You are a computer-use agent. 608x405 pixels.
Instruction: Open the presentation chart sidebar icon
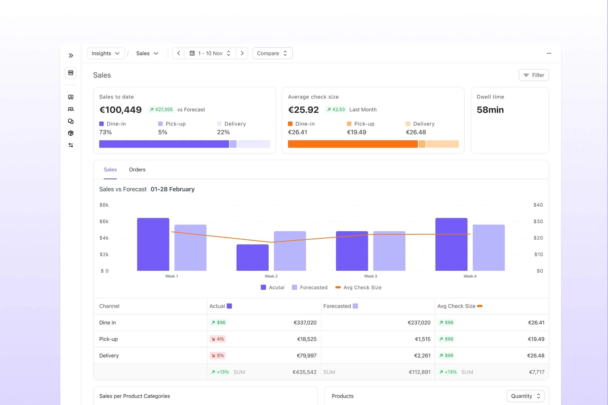71,97
